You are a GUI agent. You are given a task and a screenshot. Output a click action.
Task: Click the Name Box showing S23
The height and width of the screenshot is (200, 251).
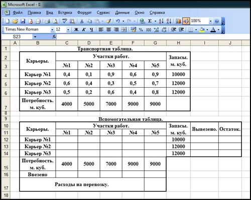click(17, 37)
